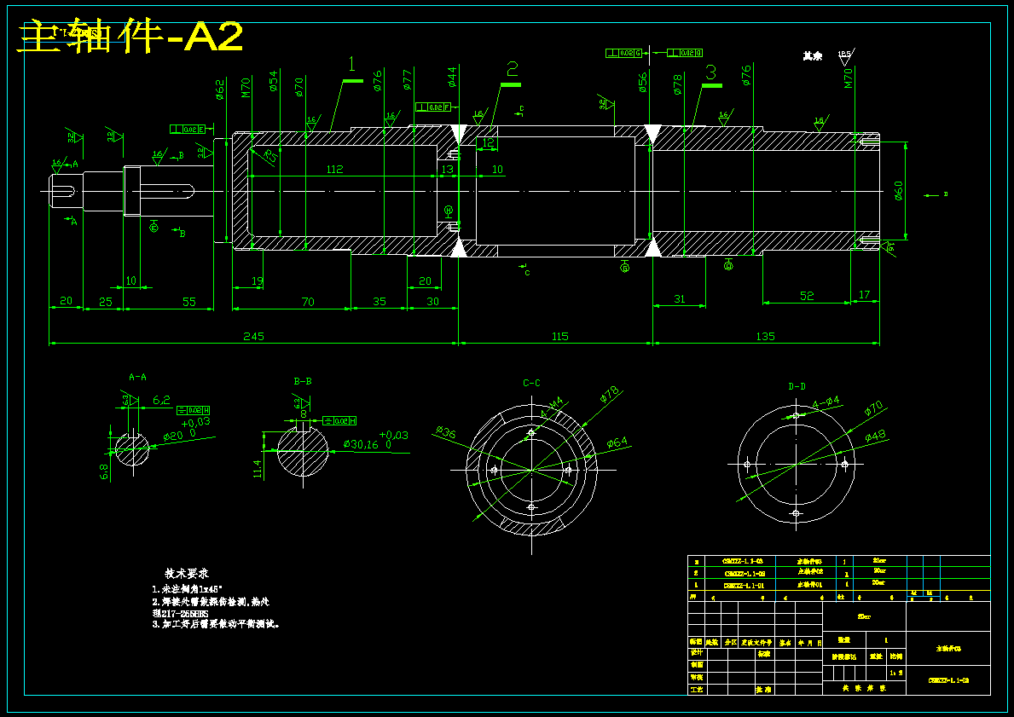Select the ø60 bore diameter at right end
This screenshot has height=717, width=1014.
(x=898, y=191)
